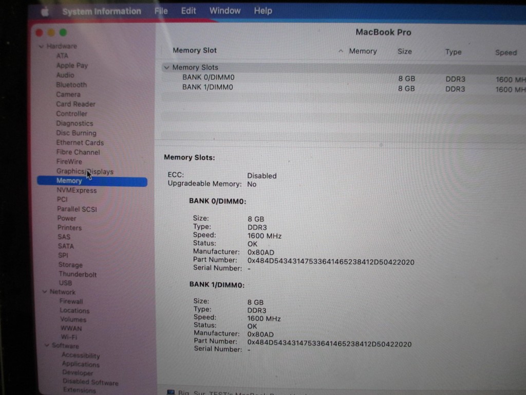Open the Window menu
526x395 pixels.
click(225, 11)
